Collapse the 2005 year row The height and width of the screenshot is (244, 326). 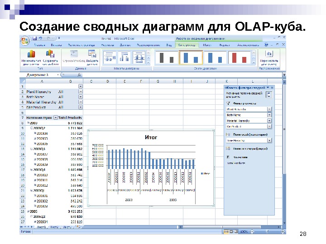[x=28, y=211]
